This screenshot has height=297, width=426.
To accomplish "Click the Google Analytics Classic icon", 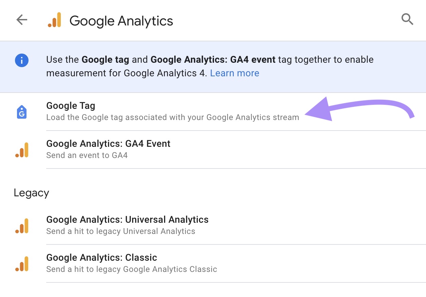I will (x=22, y=263).
